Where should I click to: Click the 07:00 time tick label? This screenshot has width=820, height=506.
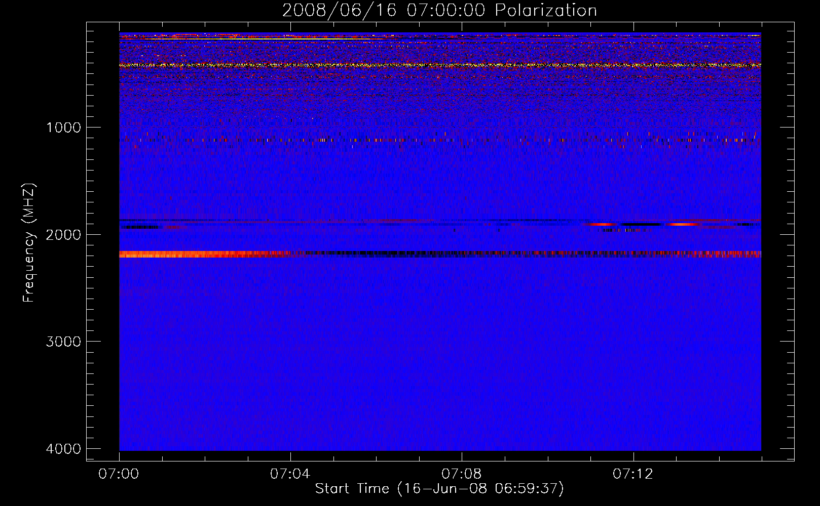pyautogui.click(x=119, y=474)
